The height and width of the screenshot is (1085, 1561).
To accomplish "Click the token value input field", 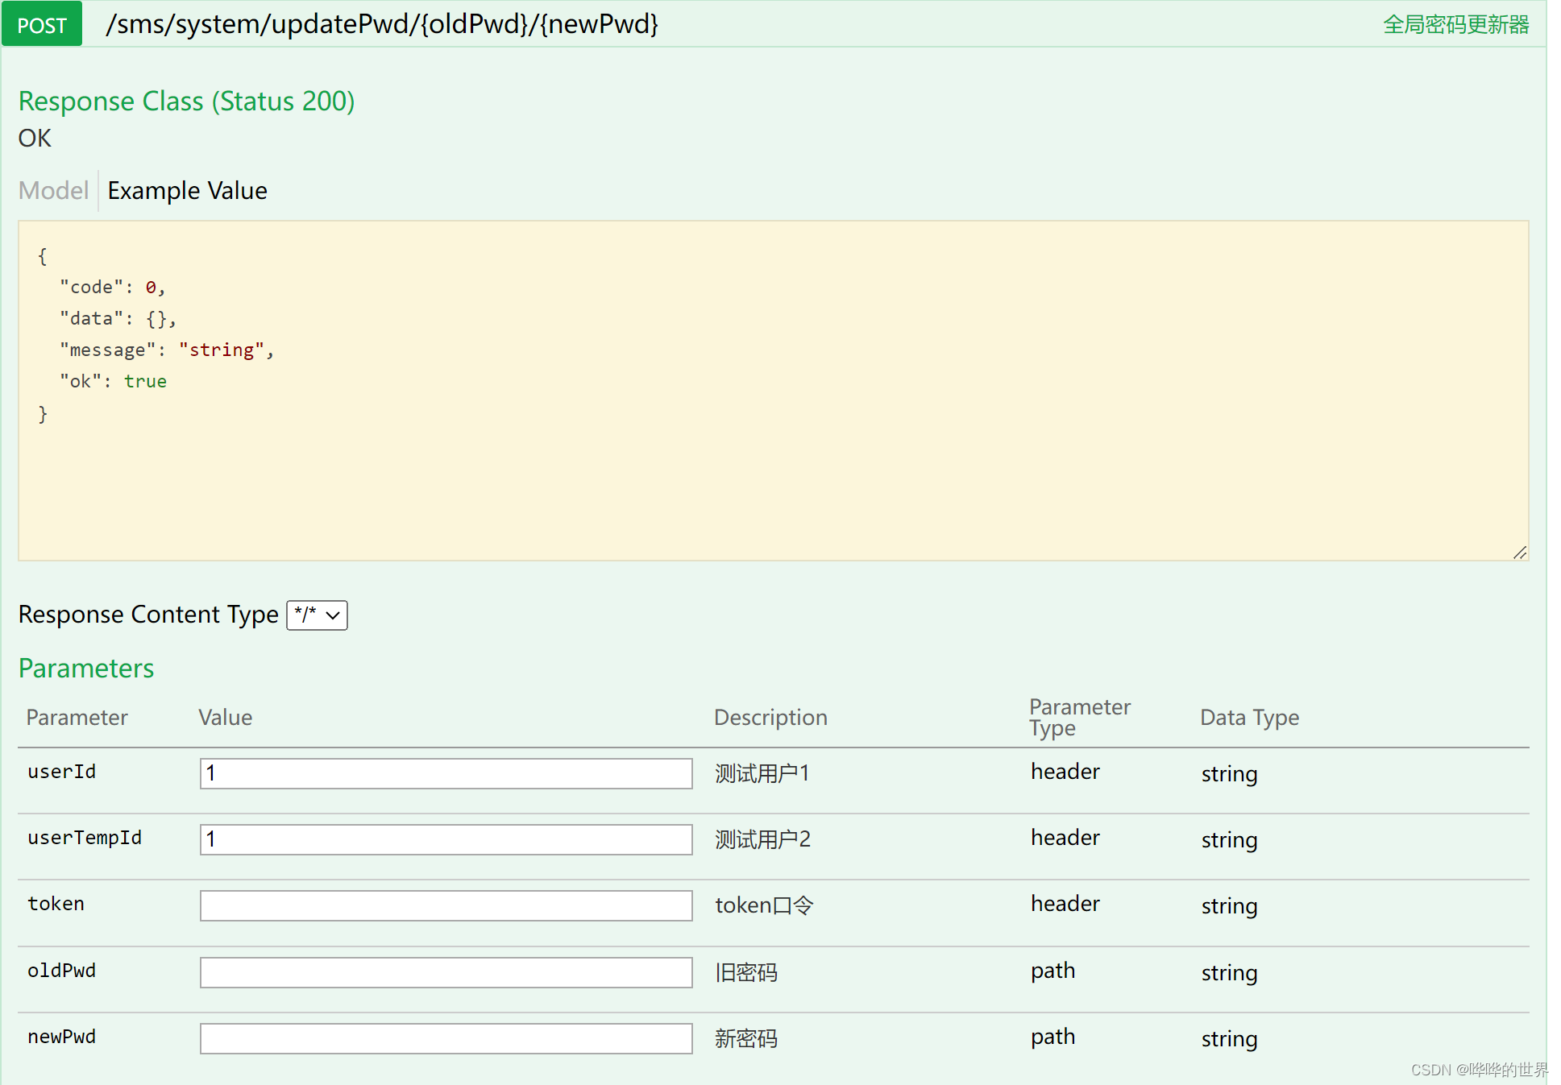I will (x=446, y=905).
